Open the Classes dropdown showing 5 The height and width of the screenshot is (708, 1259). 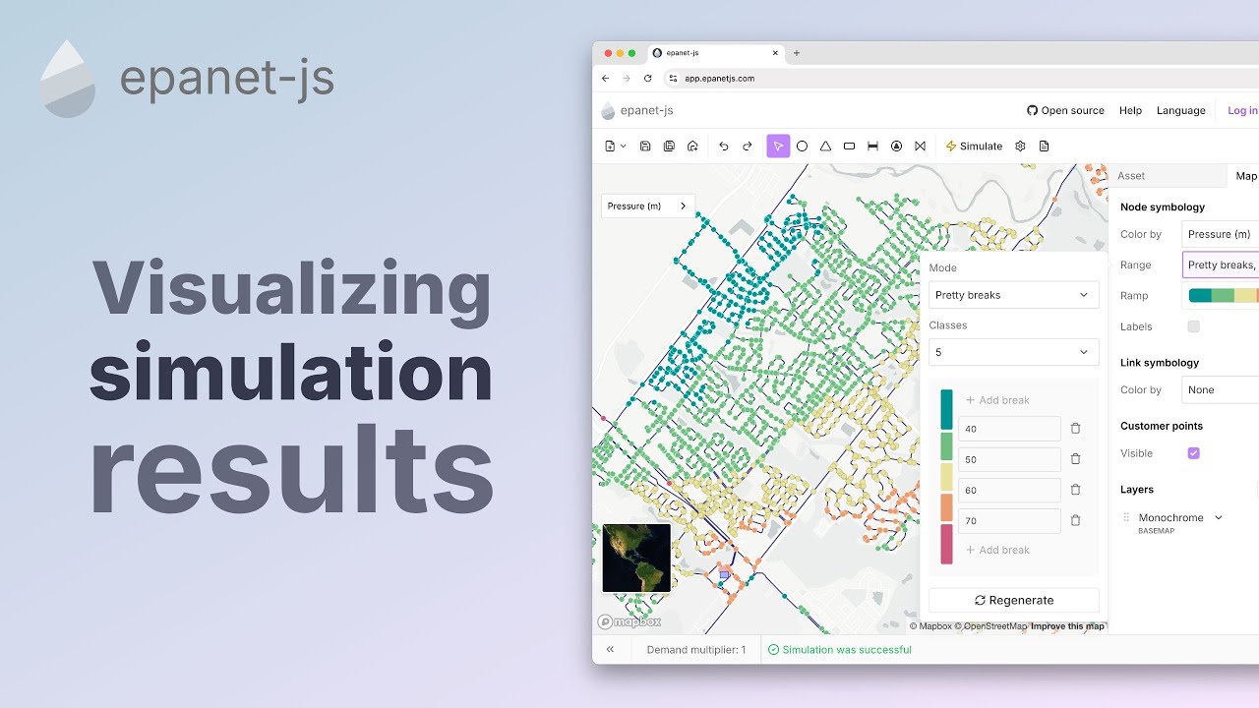click(x=1013, y=352)
